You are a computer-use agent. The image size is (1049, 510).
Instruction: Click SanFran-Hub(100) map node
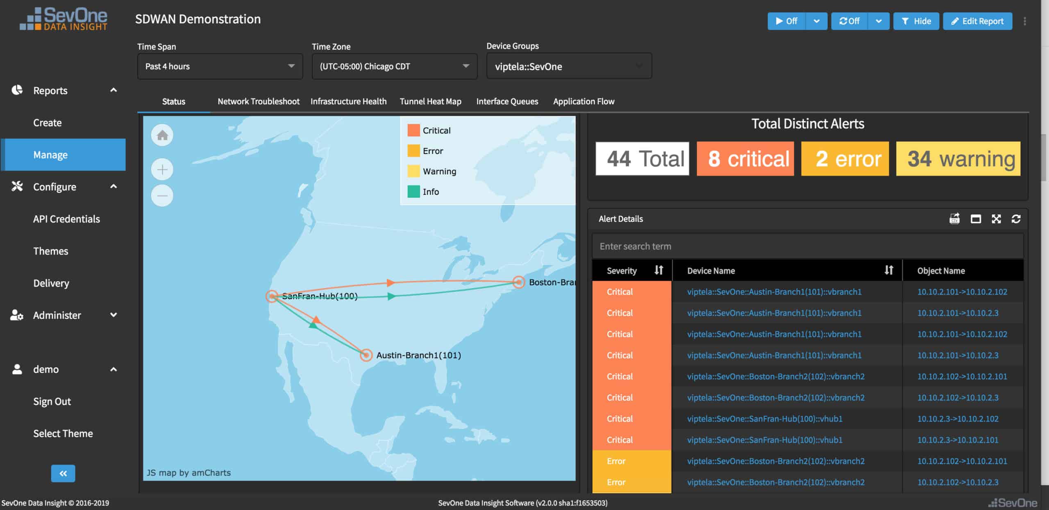272,296
